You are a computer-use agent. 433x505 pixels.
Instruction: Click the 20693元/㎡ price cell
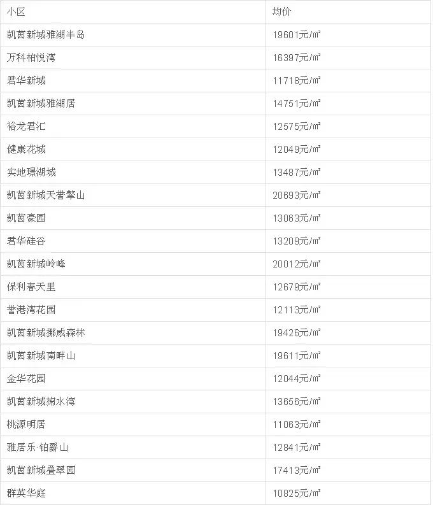pyautogui.click(x=297, y=195)
